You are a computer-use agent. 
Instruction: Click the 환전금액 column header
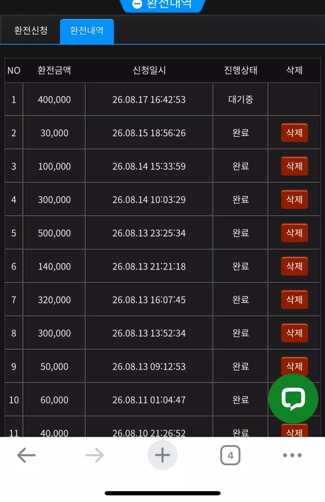[x=54, y=70]
